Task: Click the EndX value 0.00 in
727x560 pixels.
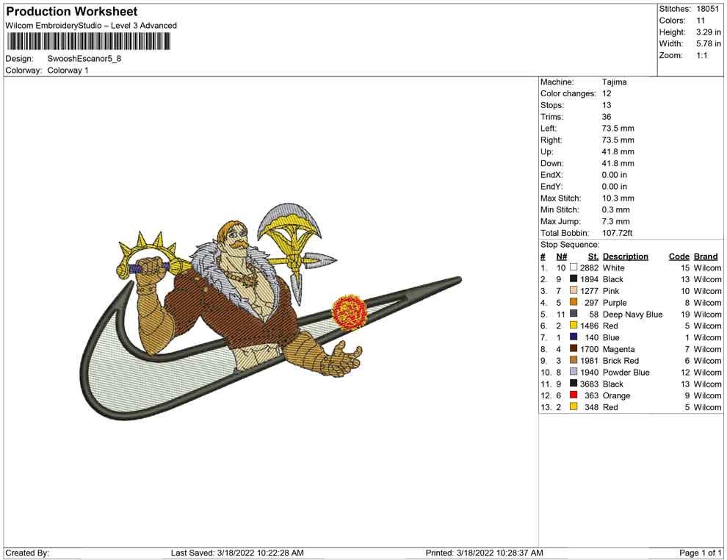Action: click(x=615, y=174)
